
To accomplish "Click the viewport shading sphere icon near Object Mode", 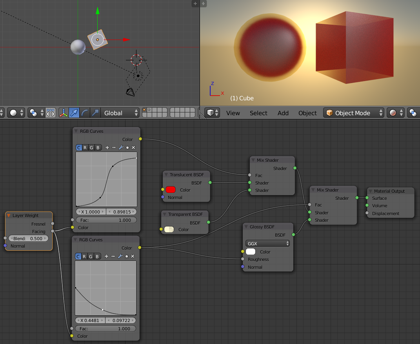I will (x=392, y=113).
